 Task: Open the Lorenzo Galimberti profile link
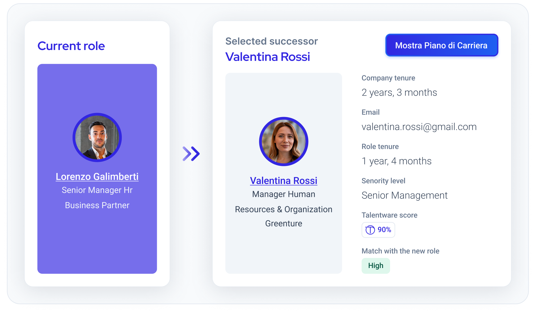[97, 177]
